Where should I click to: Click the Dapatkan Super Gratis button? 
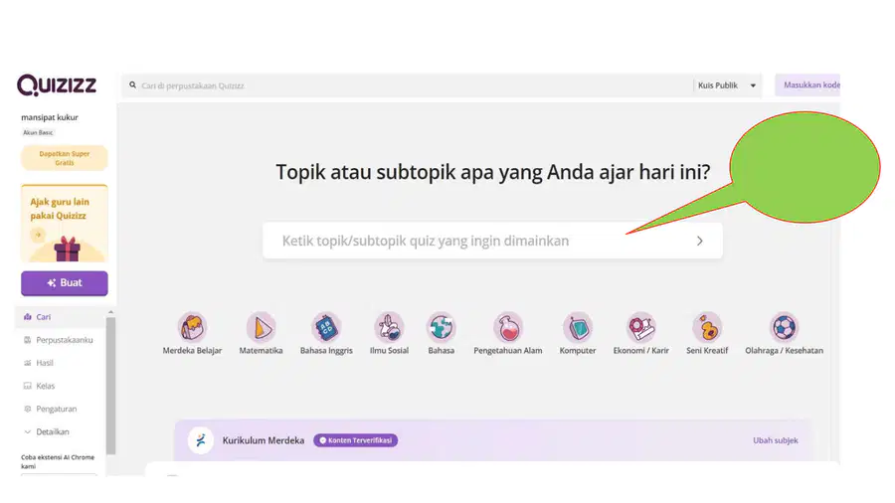[x=65, y=158]
